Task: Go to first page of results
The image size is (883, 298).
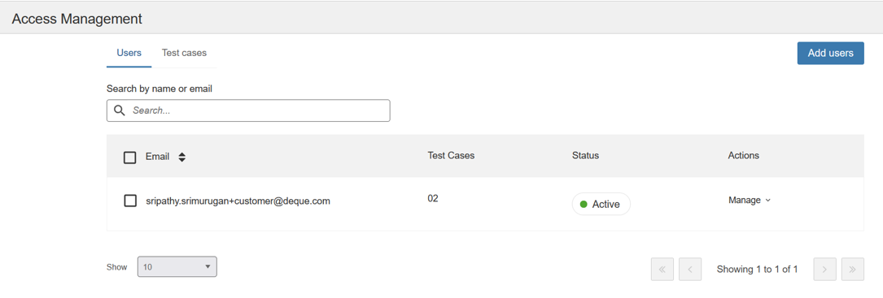Action: point(662,270)
